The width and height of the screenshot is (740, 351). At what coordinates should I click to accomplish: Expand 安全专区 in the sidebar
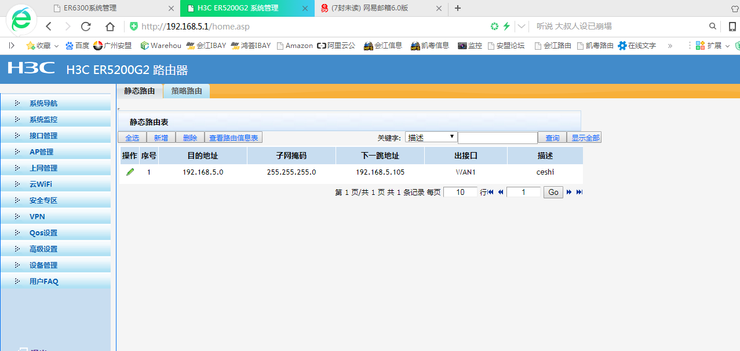[x=56, y=201]
